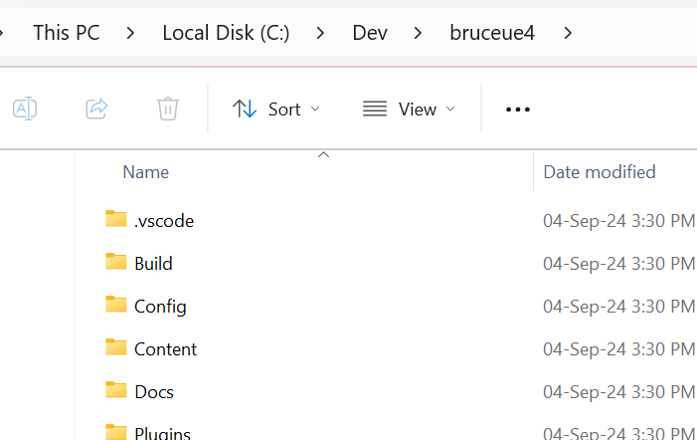The height and width of the screenshot is (440, 697).
Task: Sort by Date modified column header
Action: point(599,172)
